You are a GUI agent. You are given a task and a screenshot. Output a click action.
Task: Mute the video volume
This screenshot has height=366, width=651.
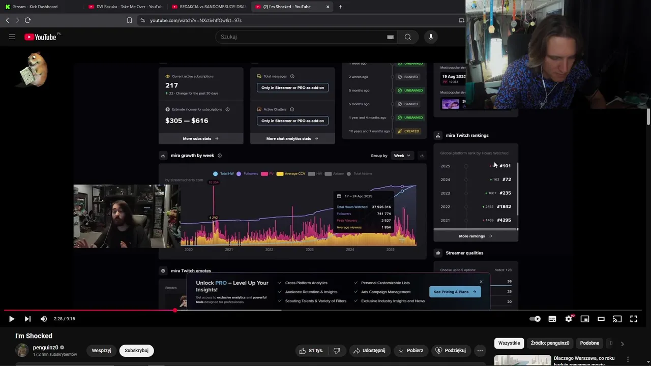click(x=44, y=319)
